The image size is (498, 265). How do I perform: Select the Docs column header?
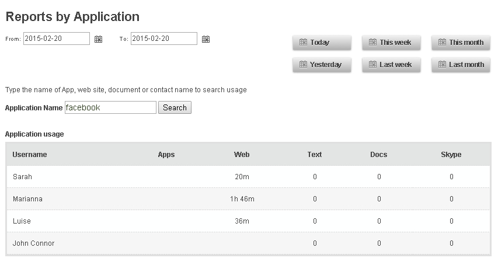pos(378,155)
